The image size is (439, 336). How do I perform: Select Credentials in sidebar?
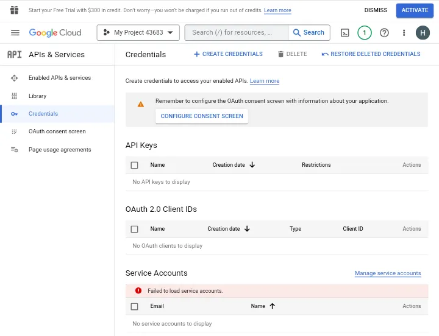point(57,114)
